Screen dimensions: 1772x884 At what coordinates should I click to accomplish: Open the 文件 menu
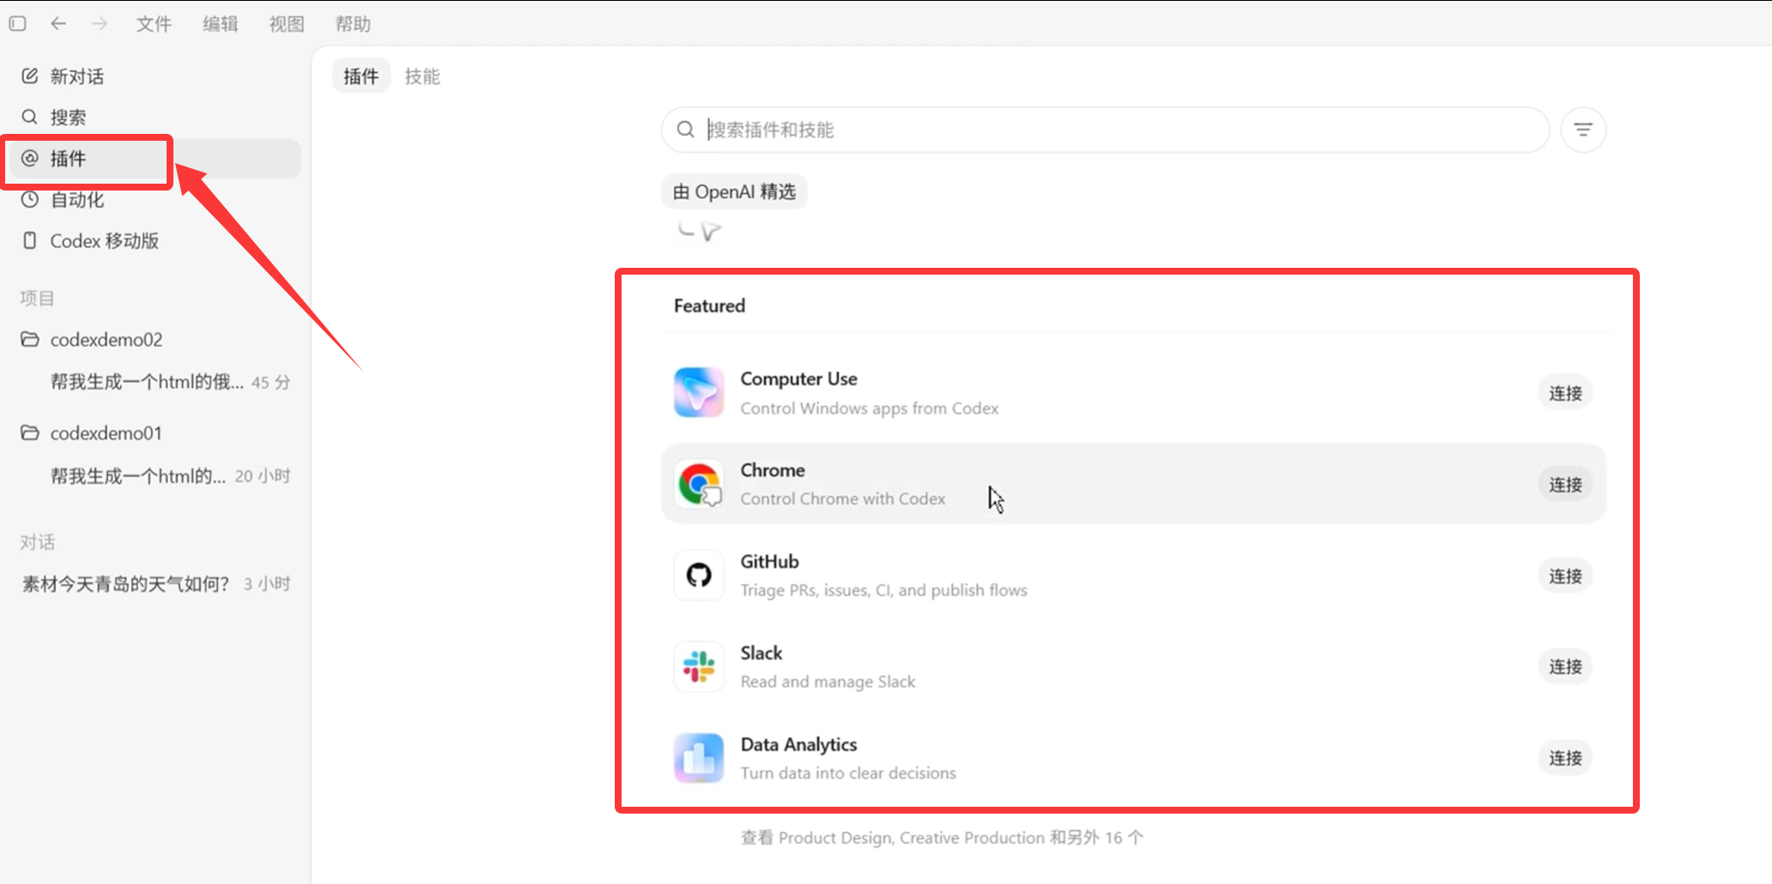[154, 24]
